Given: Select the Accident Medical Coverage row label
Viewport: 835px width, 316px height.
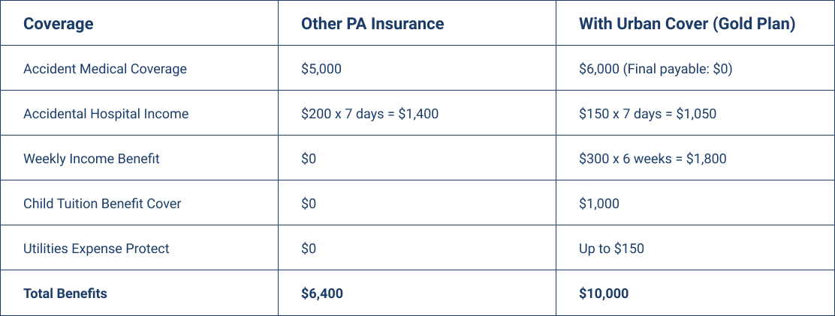Looking at the screenshot, I should pos(105,68).
